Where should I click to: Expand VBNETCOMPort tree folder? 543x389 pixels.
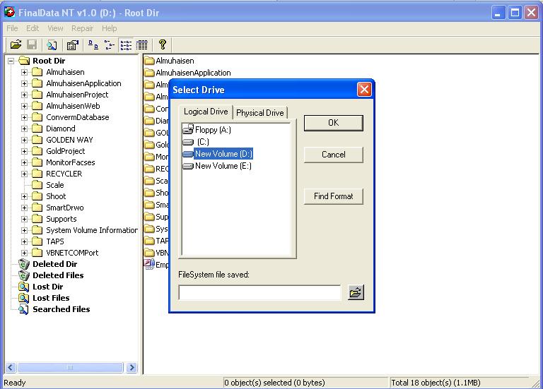(24, 253)
